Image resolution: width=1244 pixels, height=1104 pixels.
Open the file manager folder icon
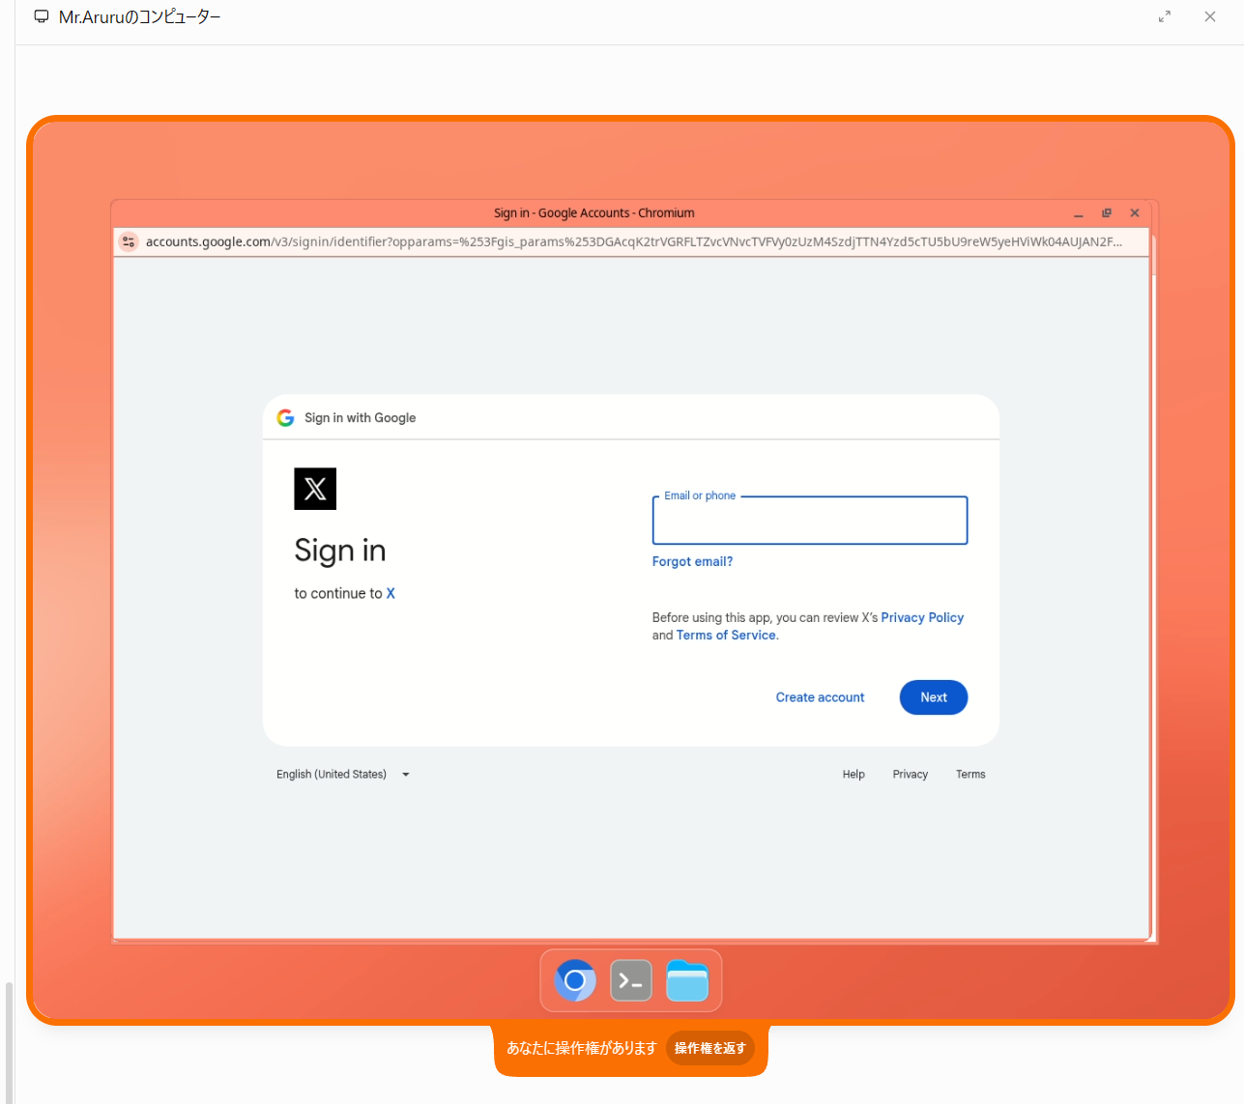(x=687, y=981)
